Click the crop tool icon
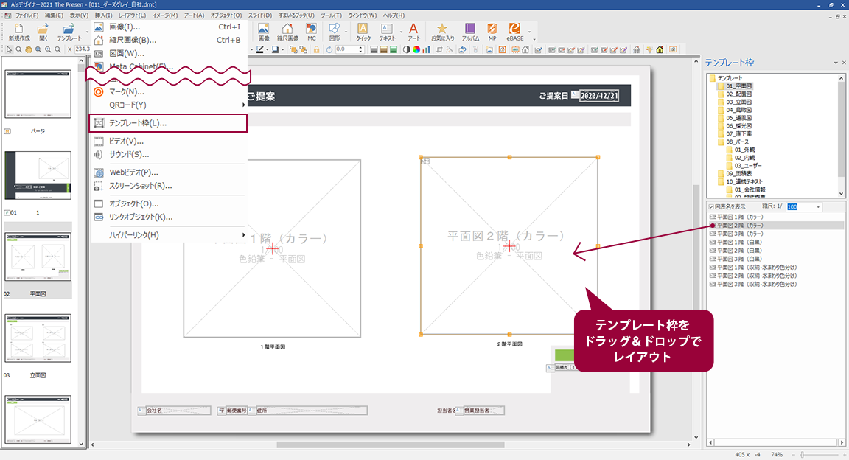Viewport: 849px width, 460px height. point(440,49)
